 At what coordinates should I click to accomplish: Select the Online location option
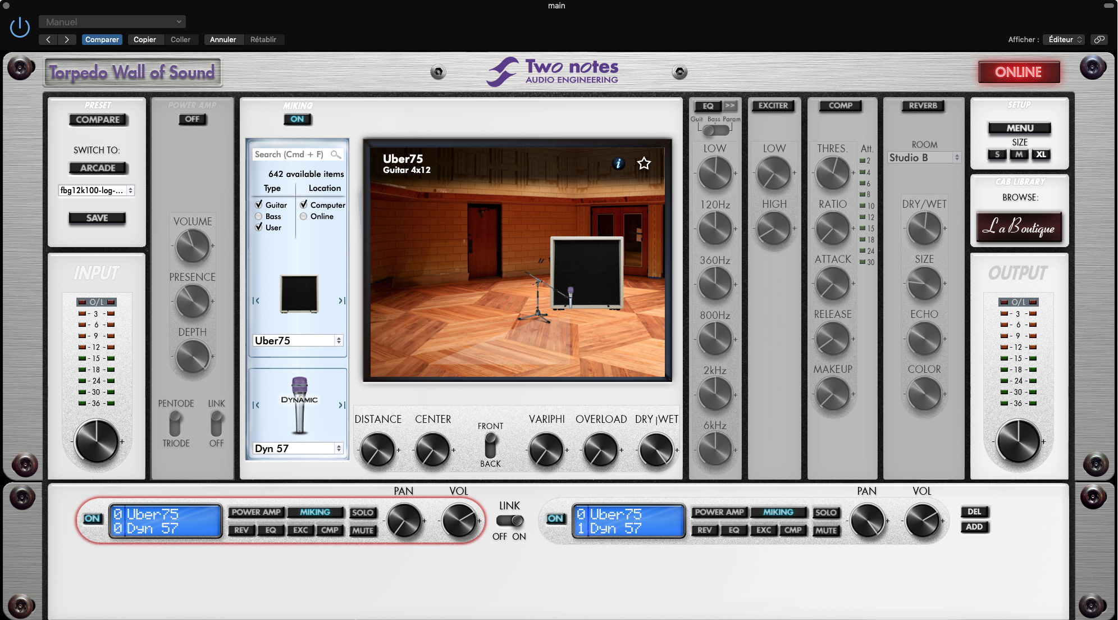[303, 216]
